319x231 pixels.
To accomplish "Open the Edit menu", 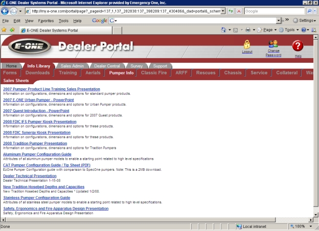I will pyautogui.click(x=17, y=21).
